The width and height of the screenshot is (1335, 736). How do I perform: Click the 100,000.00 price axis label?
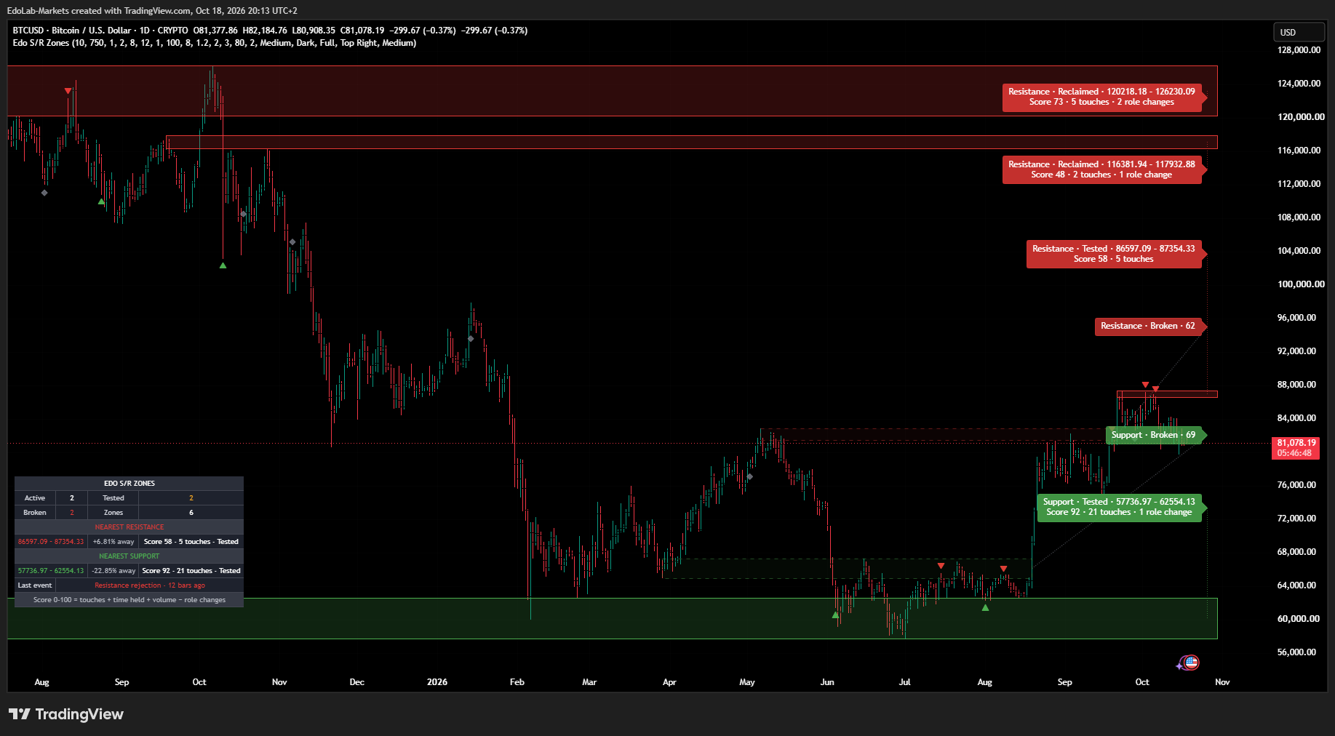1301,284
